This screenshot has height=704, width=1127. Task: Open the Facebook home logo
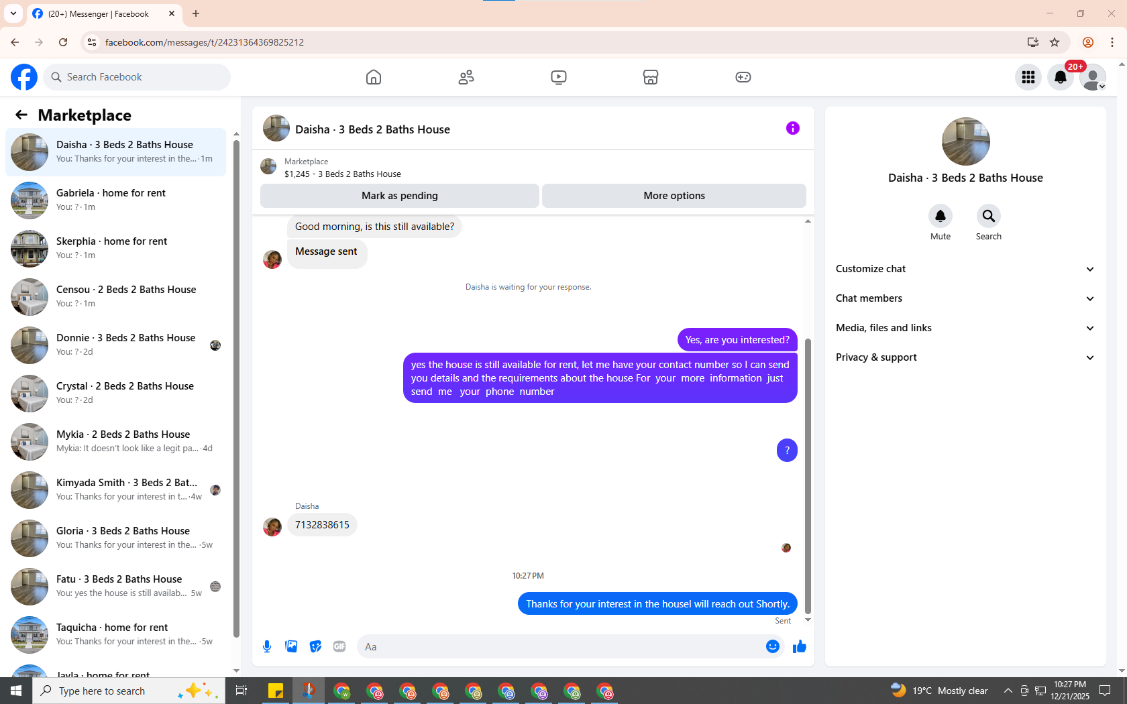point(24,77)
